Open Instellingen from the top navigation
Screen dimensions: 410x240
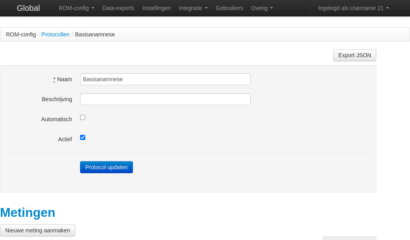(157, 8)
